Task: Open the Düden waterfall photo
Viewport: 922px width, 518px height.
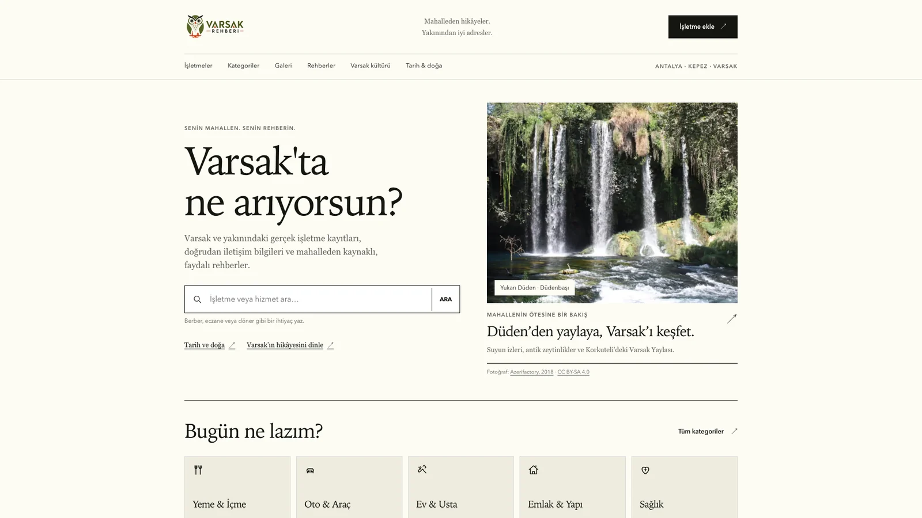Action: [612, 203]
